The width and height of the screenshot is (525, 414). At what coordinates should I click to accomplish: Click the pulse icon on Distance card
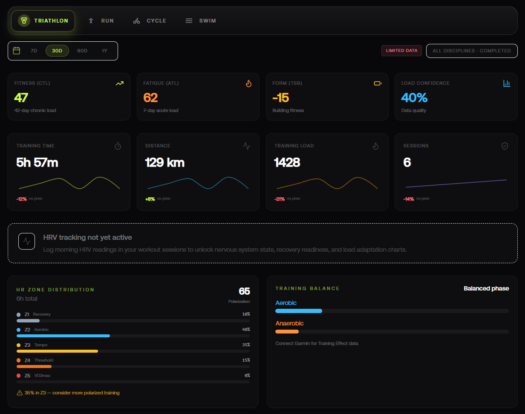point(247,146)
